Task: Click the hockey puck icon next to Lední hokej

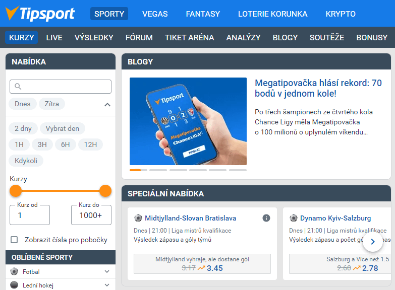Action: [x=14, y=285]
